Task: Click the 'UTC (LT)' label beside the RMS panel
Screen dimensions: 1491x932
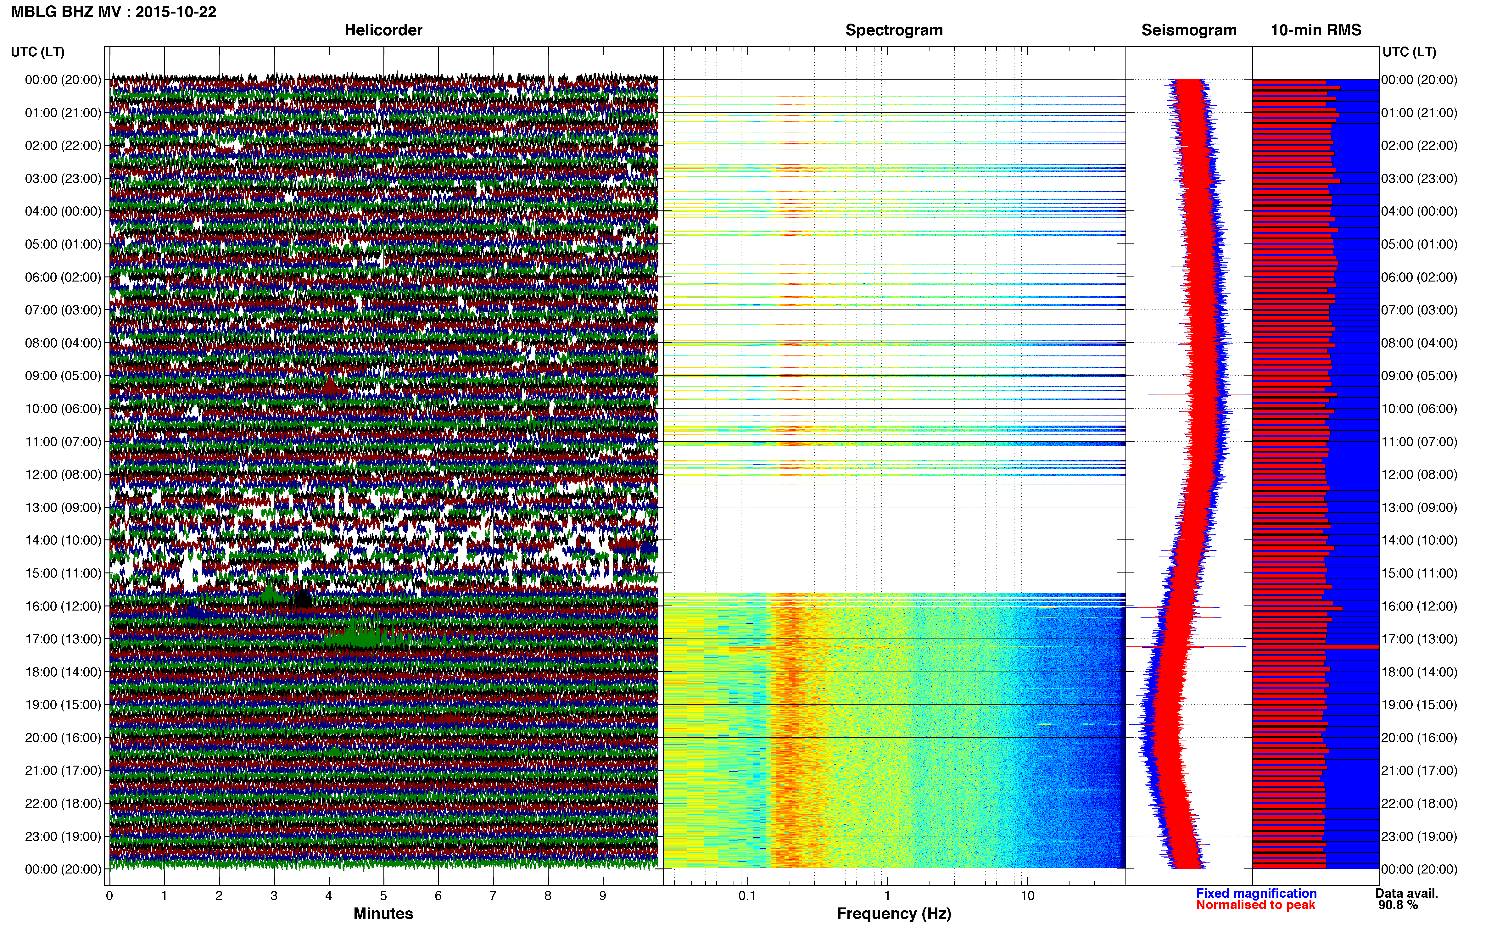Action: (x=1409, y=52)
